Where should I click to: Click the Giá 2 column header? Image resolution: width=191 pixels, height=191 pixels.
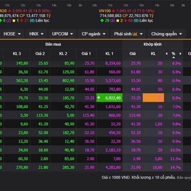(x=40, y=53)
